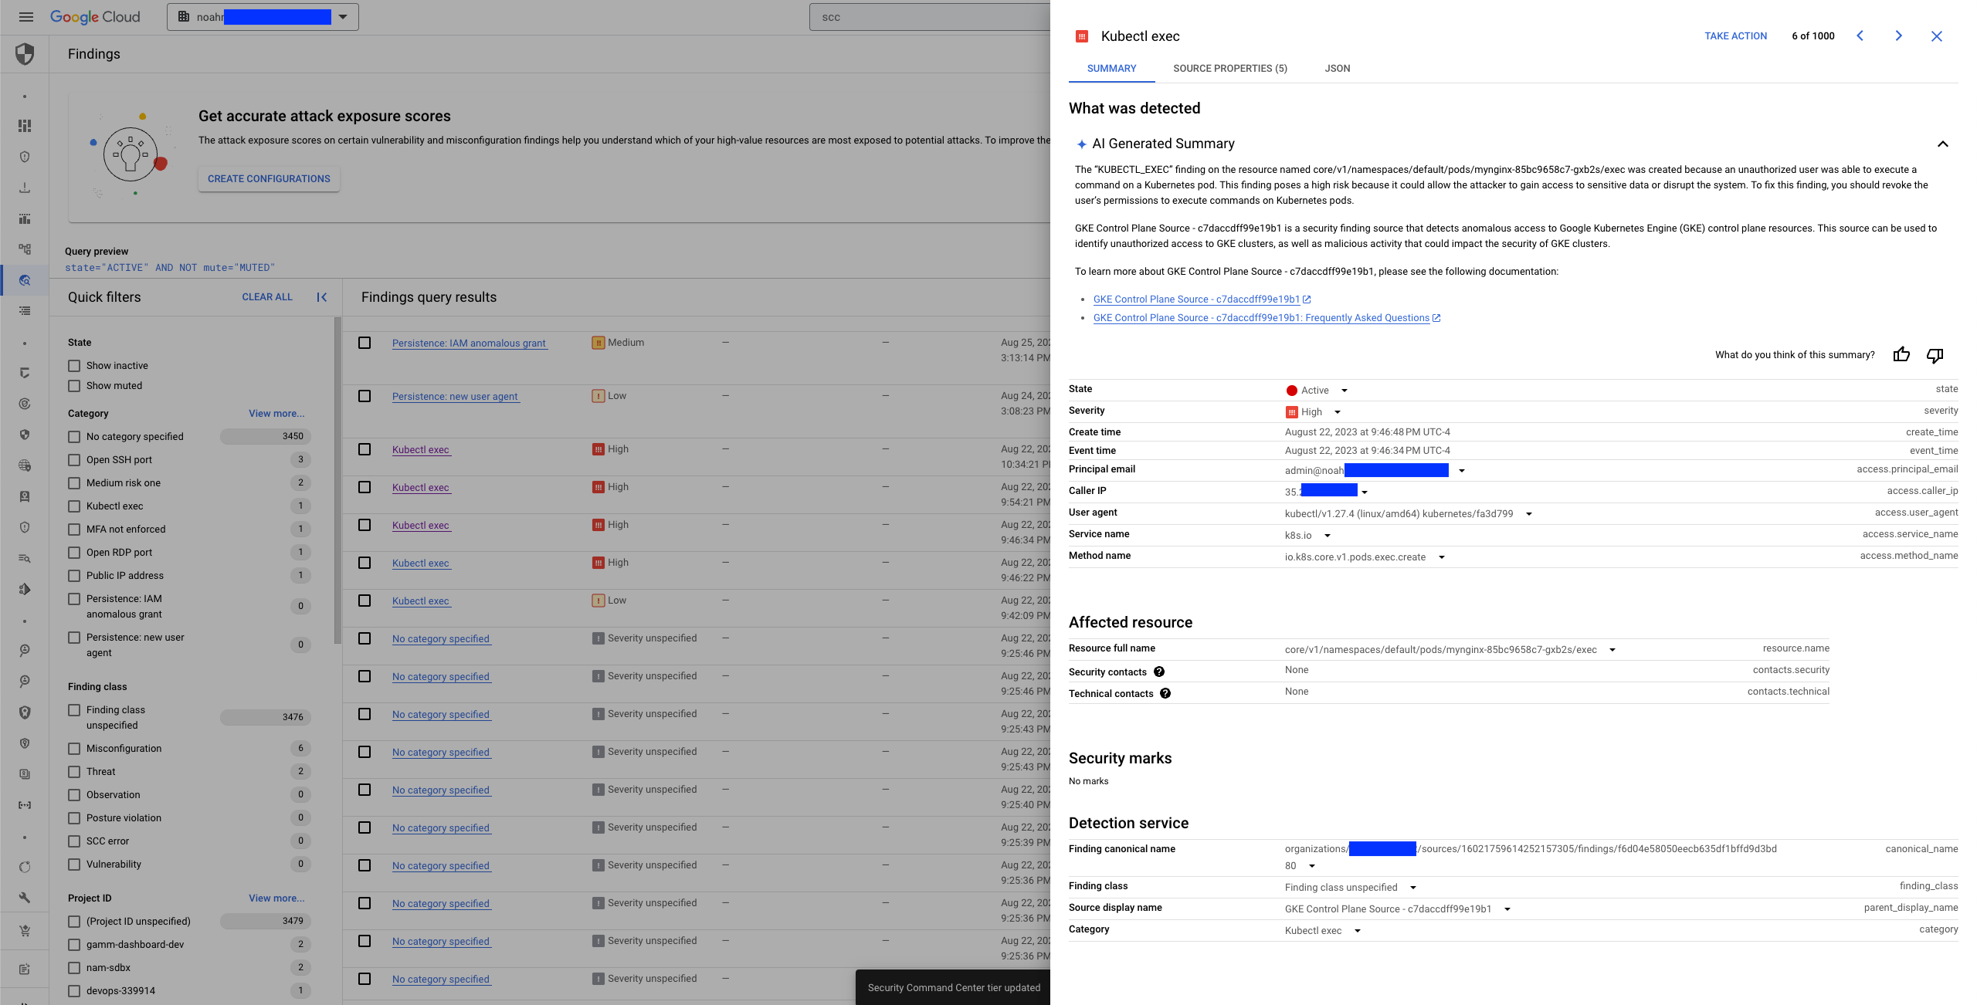Image resolution: width=1977 pixels, height=1005 pixels.
Task: Click the TAKE ACTION button
Action: 1735,36
